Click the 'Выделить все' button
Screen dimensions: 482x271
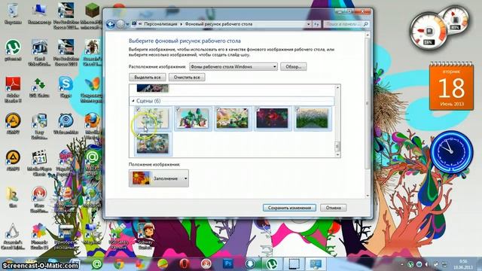coord(148,77)
